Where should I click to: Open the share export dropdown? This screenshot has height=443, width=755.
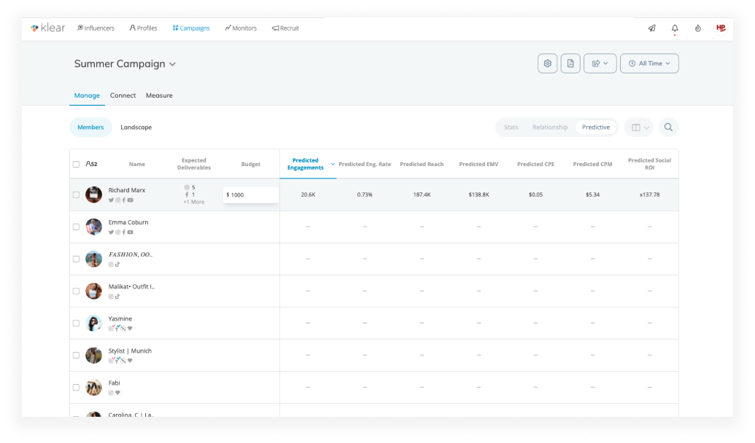point(600,63)
